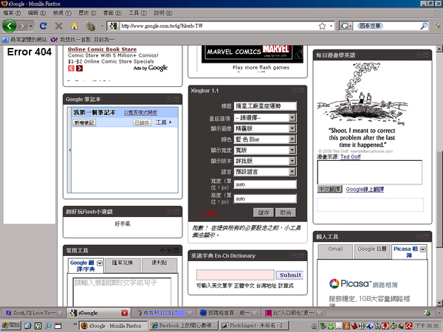Cancel the Xingbar settings

coord(286,212)
